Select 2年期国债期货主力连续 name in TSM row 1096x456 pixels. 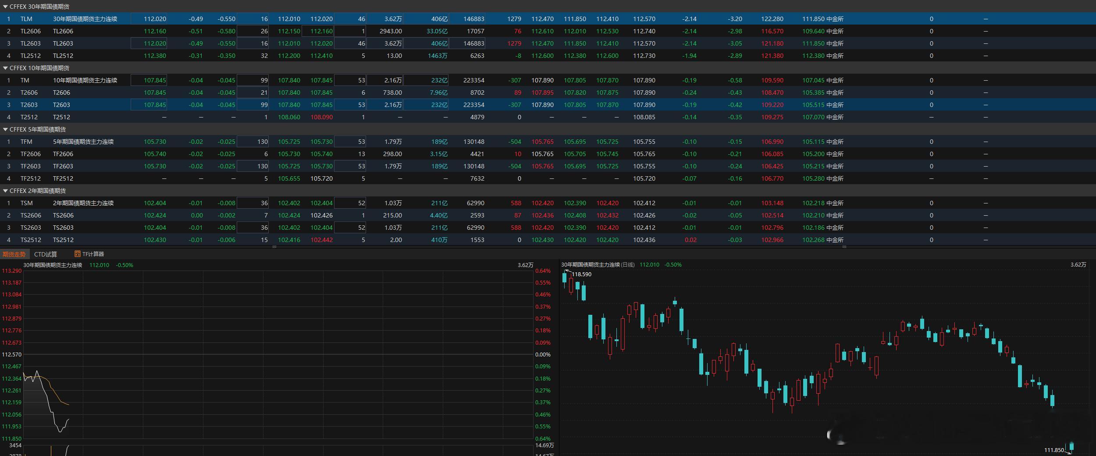click(x=83, y=203)
